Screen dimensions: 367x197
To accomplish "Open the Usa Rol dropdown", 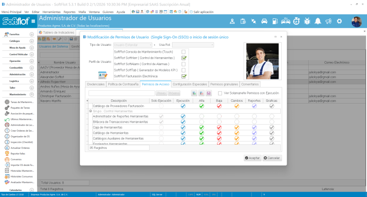I will pos(193,45).
